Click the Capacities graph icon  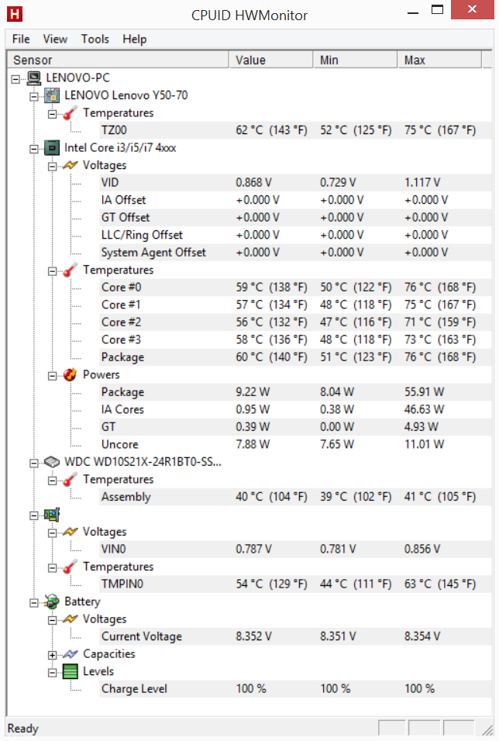(70, 654)
